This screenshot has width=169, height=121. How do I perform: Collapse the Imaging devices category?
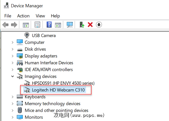(x=12, y=76)
